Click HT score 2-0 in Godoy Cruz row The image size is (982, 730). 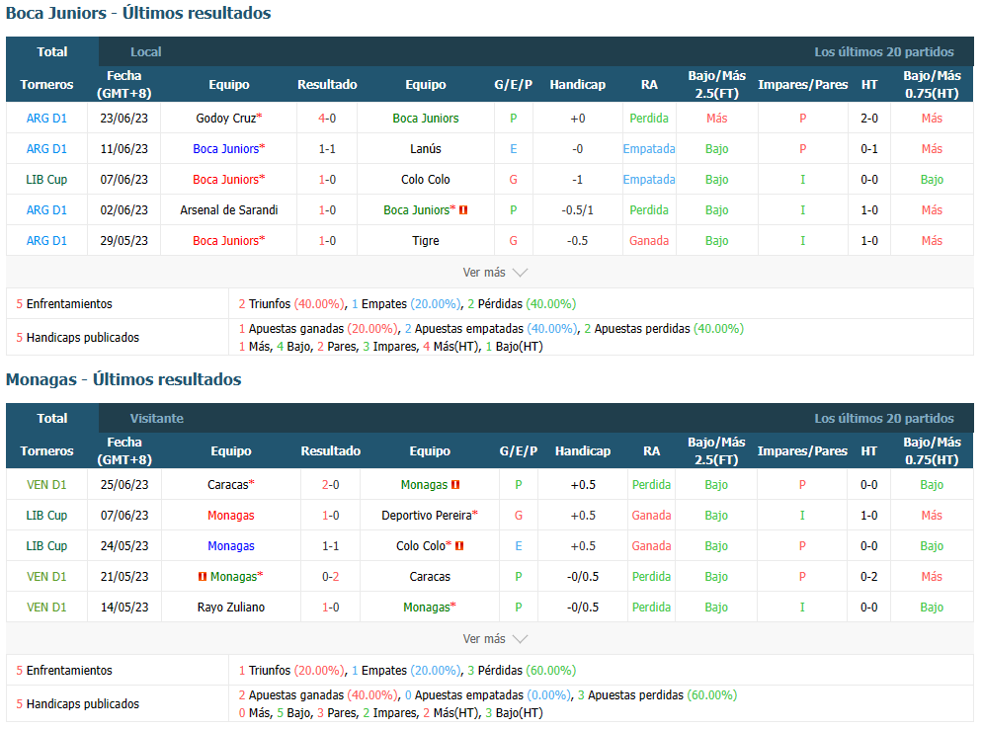click(869, 119)
